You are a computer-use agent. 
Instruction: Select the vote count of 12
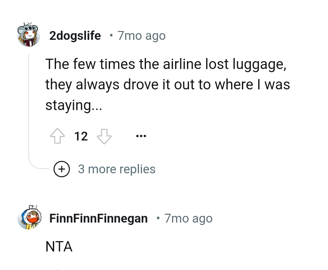coord(81,136)
